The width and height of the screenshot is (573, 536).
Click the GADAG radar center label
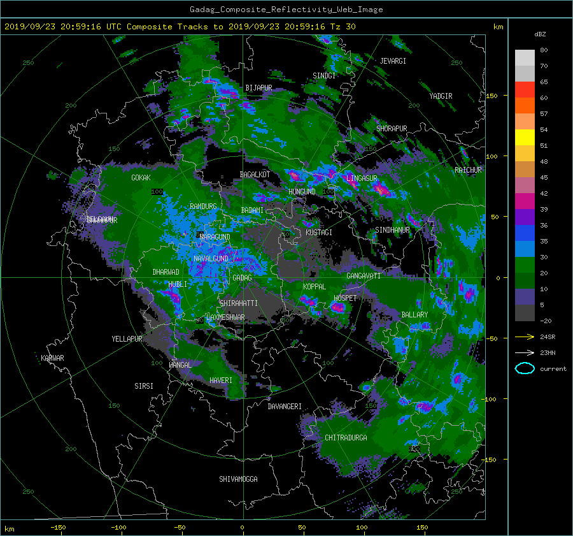[x=242, y=278]
